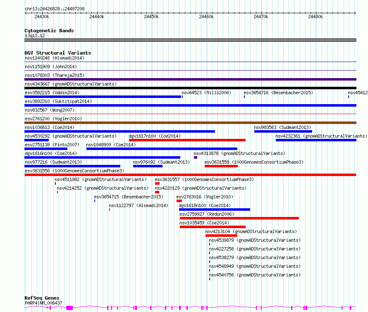Click the PARP4|NM_006437 gene label
Image resolution: width=368 pixels, height=312 pixels.
click(43, 303)
